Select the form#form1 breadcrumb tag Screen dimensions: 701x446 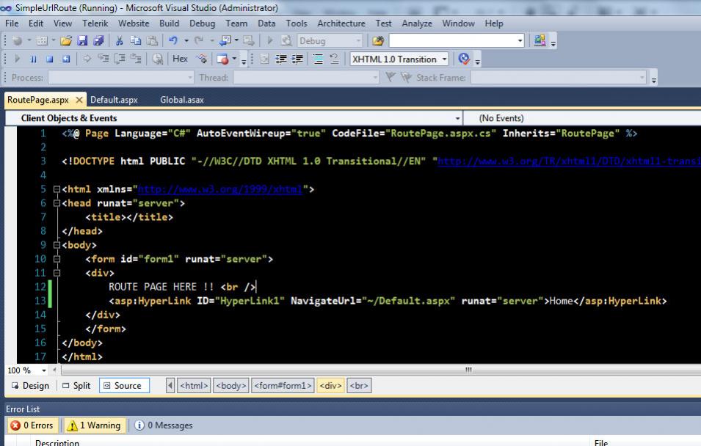point(283,386)
